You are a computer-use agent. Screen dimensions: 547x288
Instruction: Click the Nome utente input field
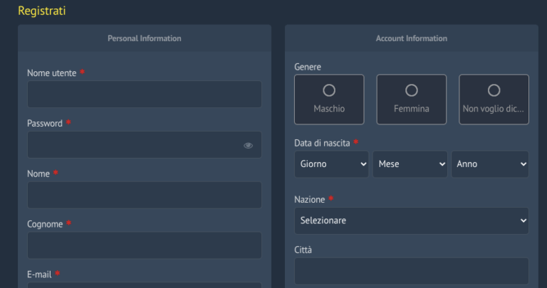tap(145, 95)
